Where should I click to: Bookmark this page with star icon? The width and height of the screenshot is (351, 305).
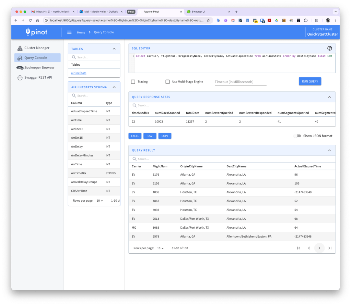click(x=208, y=21)
